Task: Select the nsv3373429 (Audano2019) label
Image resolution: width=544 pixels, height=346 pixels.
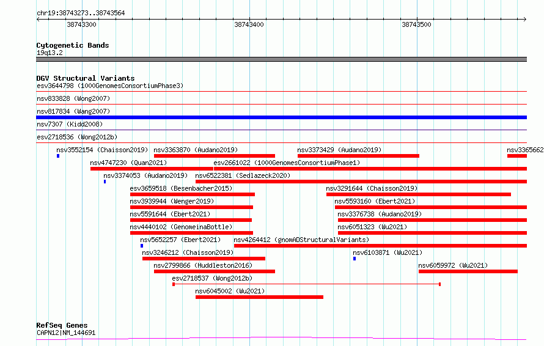Action: coord(339,150)
